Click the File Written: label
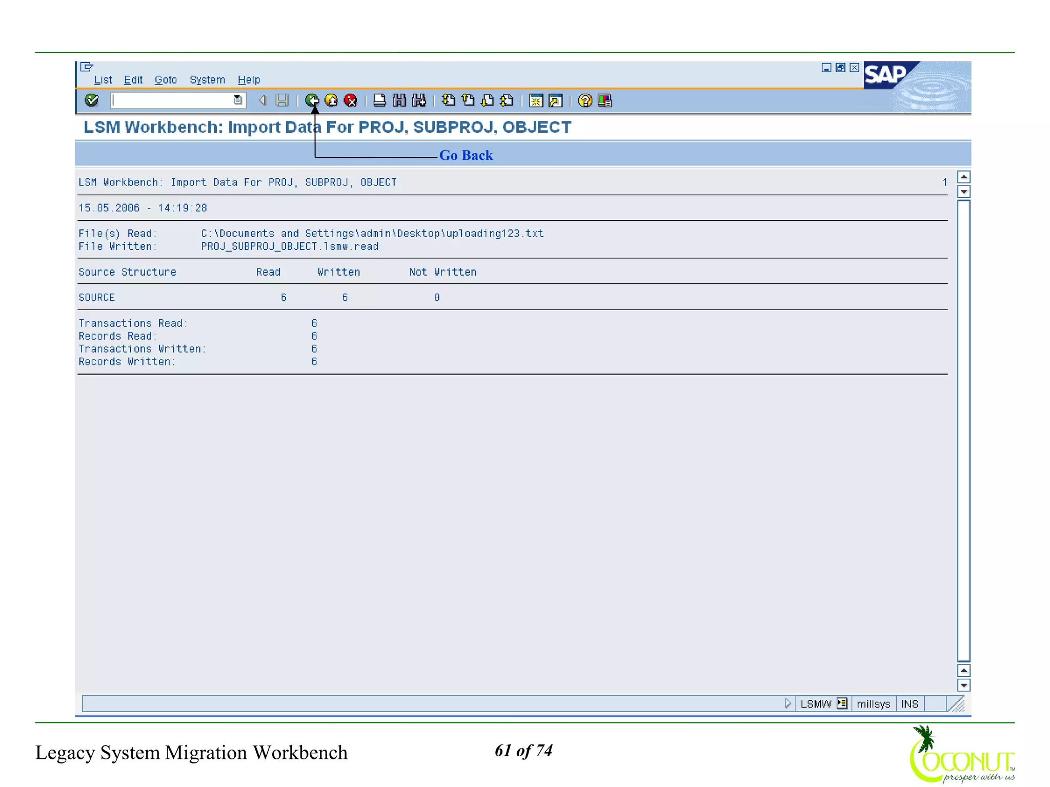This screenshot has height=787, width=1050. click(x=117, y=246)
